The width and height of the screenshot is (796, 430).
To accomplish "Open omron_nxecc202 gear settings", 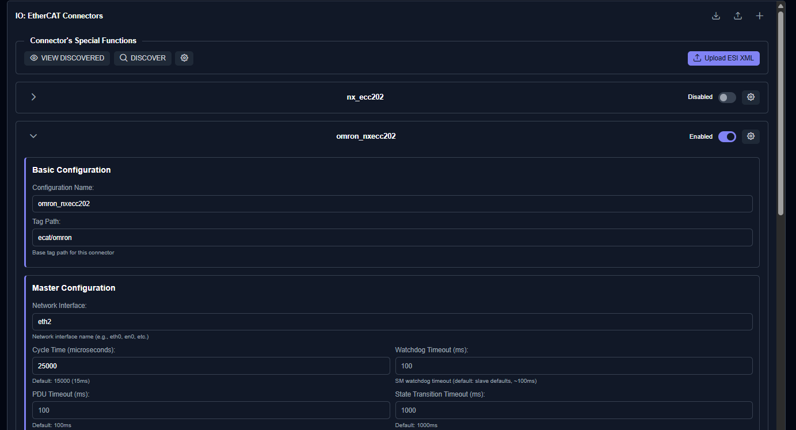I will (751, 136).
